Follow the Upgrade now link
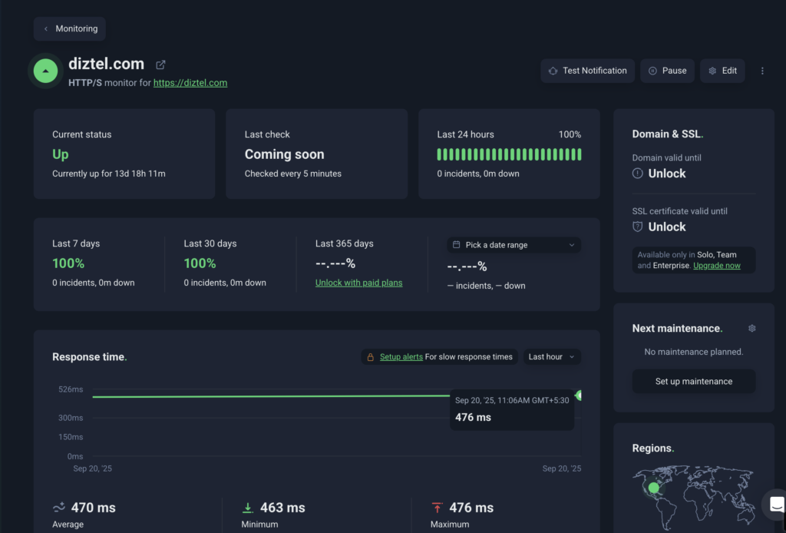The image size is (786, 533). [x=716, y=266]
